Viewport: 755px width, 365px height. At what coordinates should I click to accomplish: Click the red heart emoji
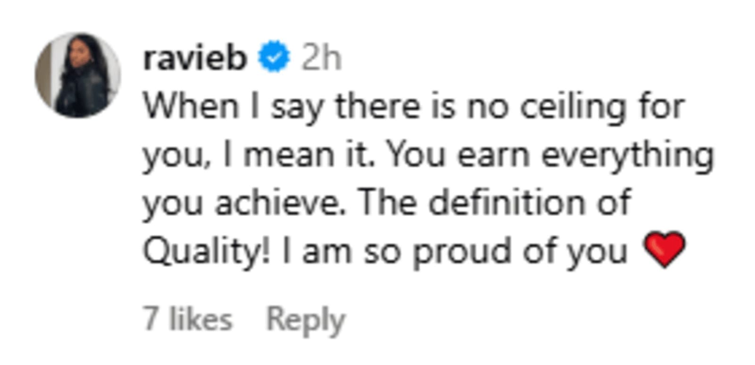coord(664,249)
